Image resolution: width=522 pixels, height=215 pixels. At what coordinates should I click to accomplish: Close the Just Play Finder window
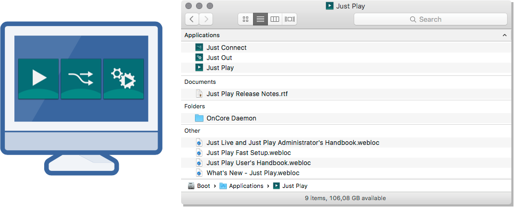click(189, 6)
